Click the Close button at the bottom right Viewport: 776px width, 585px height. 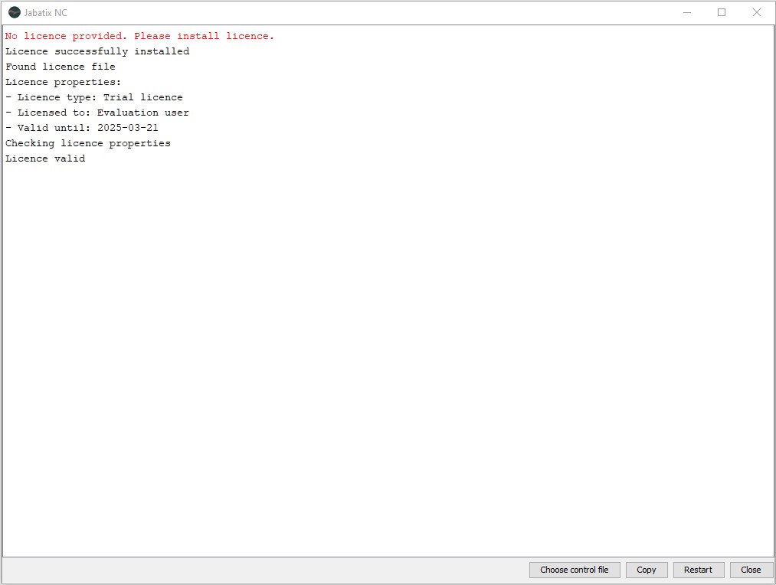[751, 570]
